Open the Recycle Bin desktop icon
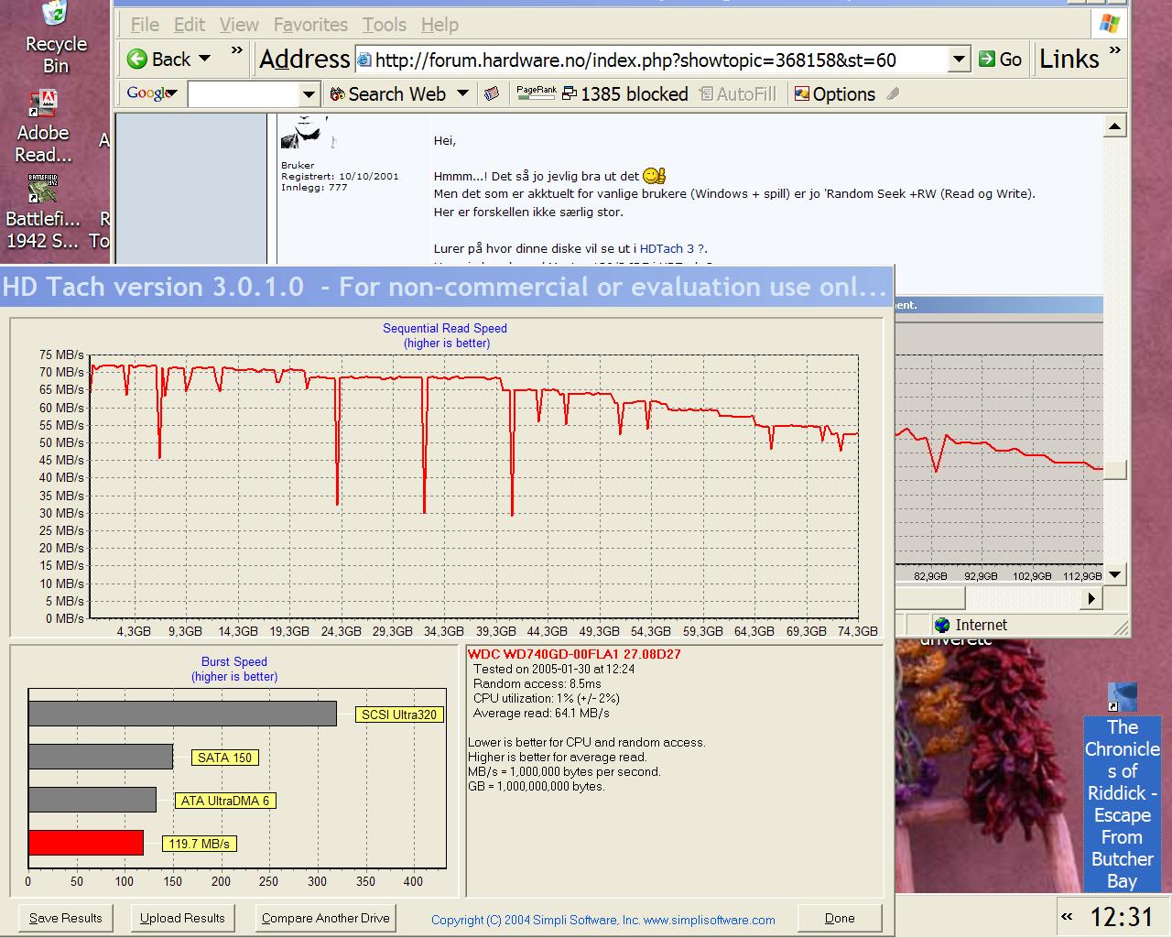Image resolution: width=1172 pixels, height=938 pixels. click(x=55, y=38)
